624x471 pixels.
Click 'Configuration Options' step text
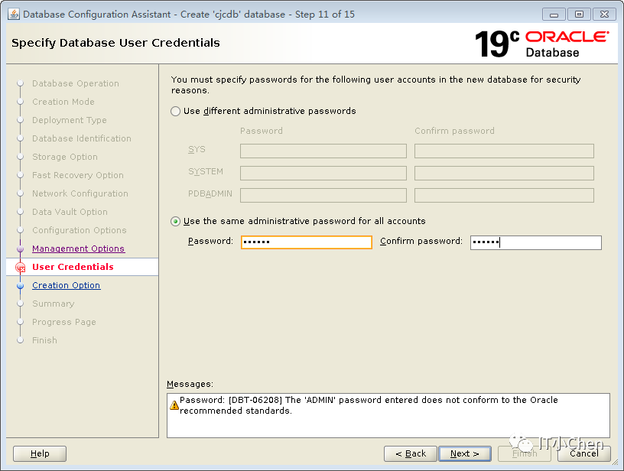(80, 230)
